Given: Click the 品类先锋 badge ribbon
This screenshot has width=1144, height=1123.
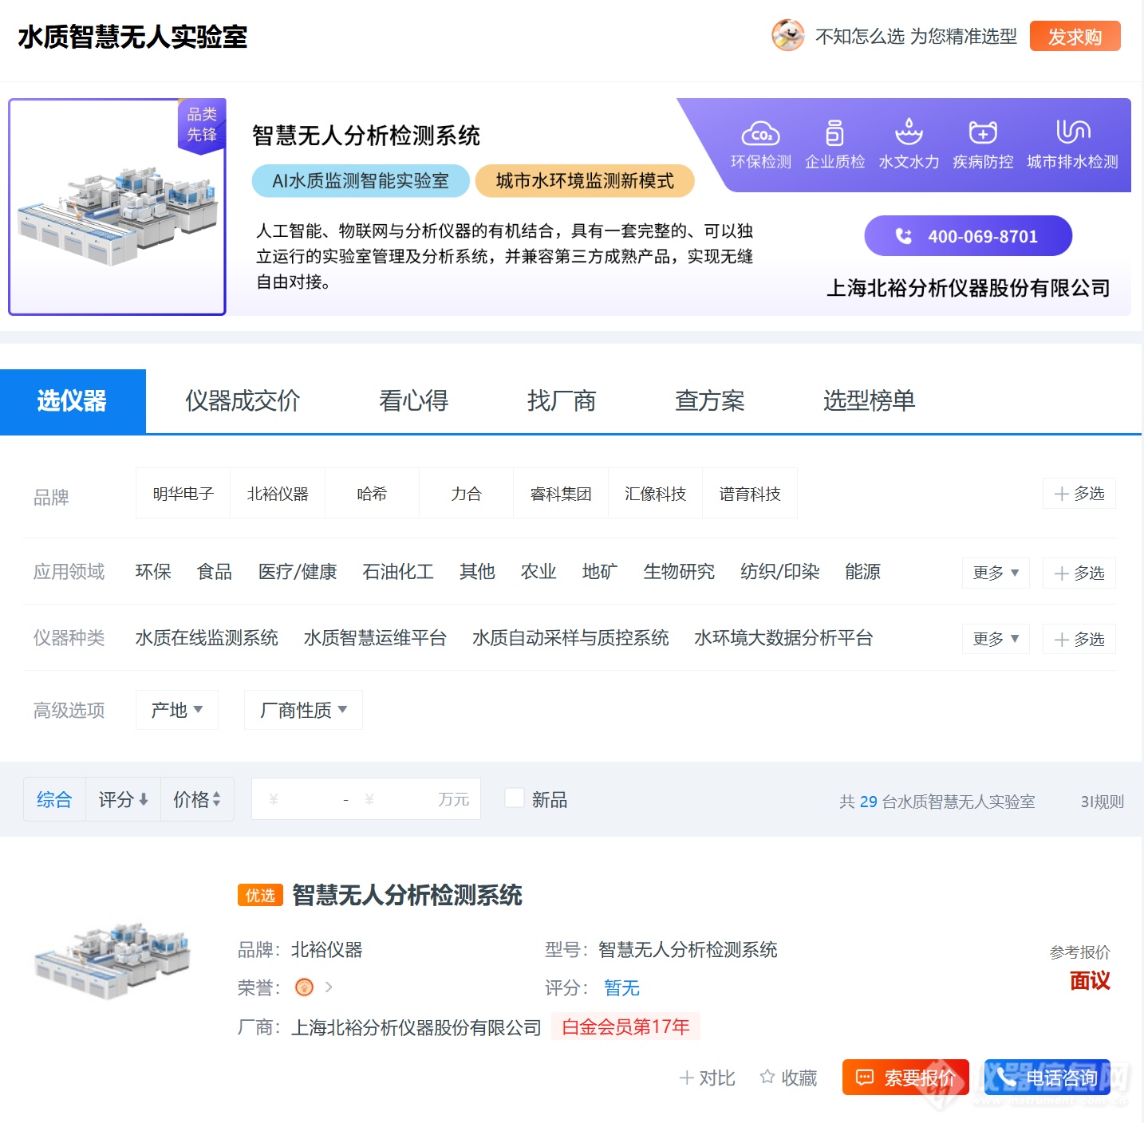Looking at the screenshot, I should pos(202,125).
